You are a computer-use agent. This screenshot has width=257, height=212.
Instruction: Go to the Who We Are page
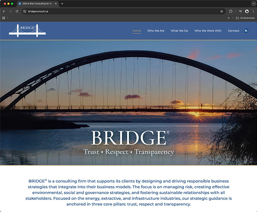pyautogui.click(x=156, y=31)
